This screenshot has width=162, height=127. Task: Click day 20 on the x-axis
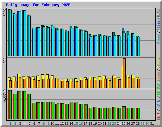(x=100, y=124)
